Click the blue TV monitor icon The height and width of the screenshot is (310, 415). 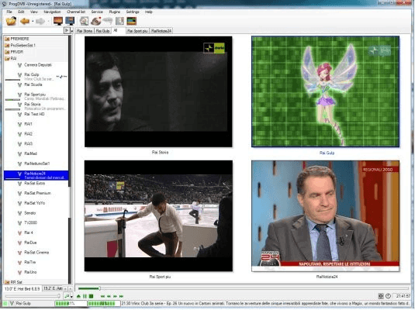pyautogui.click(x=70, y=21)
